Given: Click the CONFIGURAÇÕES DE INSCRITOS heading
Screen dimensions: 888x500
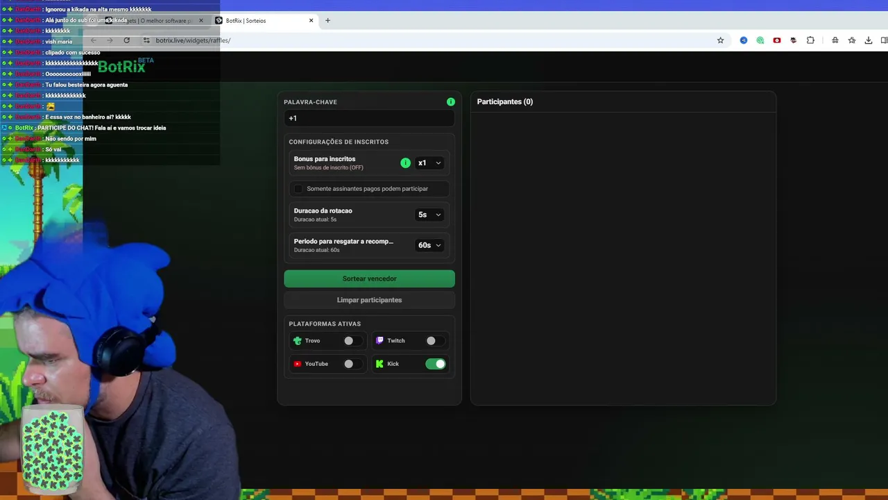Looking at the screenshot, I should [x=339, y=142].
